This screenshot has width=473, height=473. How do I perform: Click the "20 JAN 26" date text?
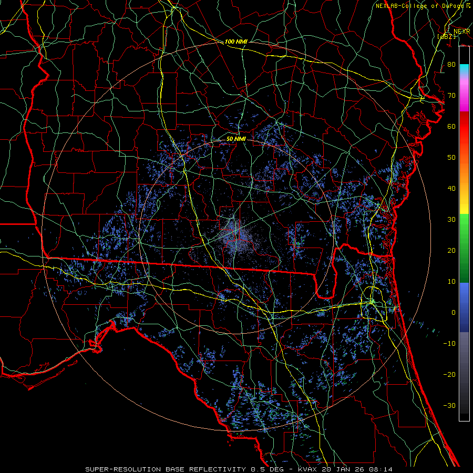pos(343,469)
